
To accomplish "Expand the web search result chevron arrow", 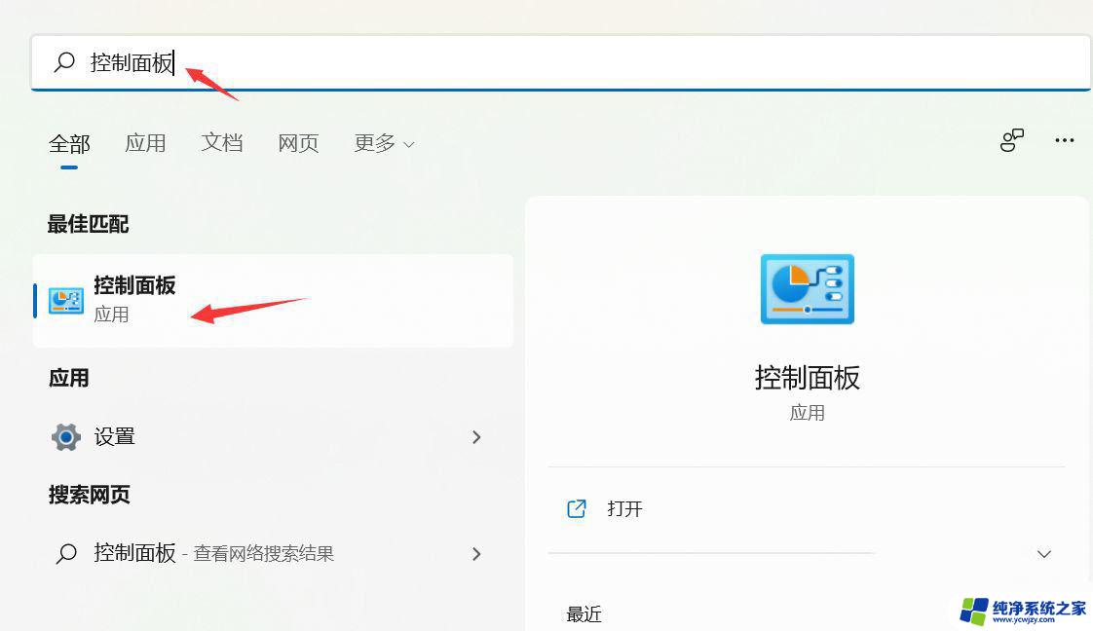I will pyautogui.click(x=476, y=554).
